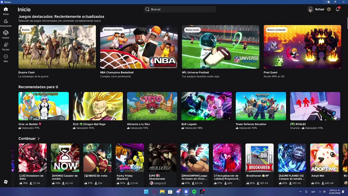Click the saegood friend label under Abandonado
Image resolution: width=348 pixels, height=196 pixels.
tap(160, 183)
